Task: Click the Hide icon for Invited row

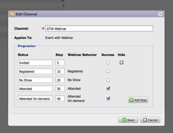Action: (121, 62)
